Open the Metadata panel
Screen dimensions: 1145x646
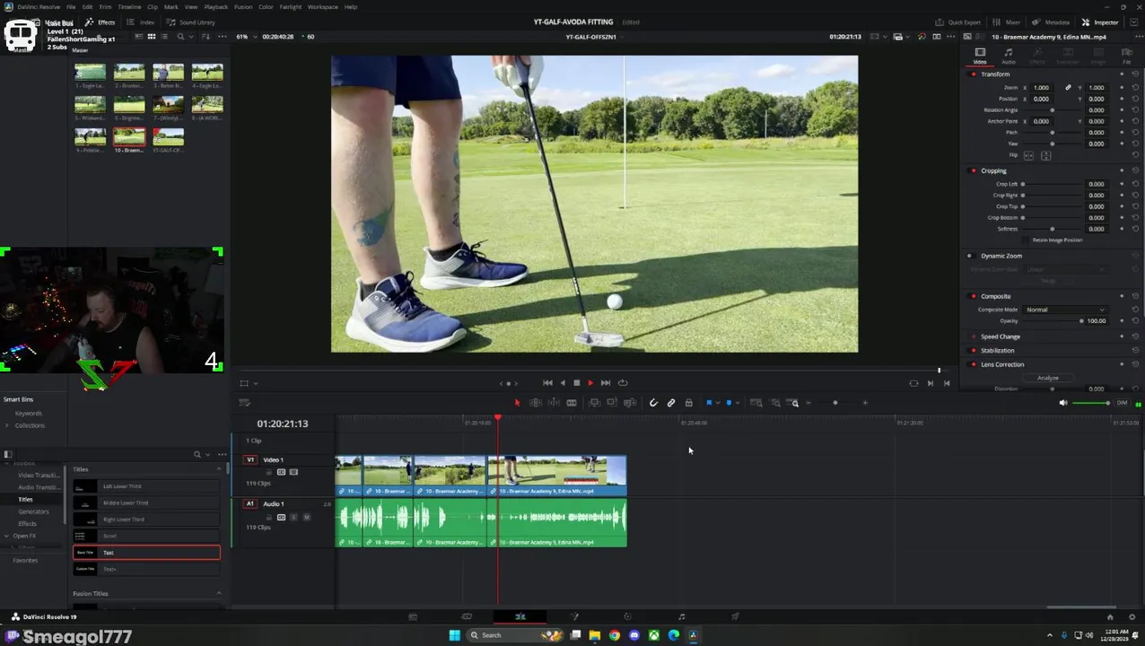pos(1051,22)
